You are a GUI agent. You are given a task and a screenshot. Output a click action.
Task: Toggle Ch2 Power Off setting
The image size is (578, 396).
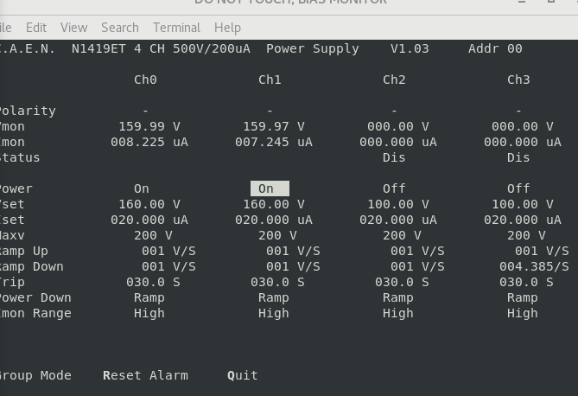pos(394,188)
